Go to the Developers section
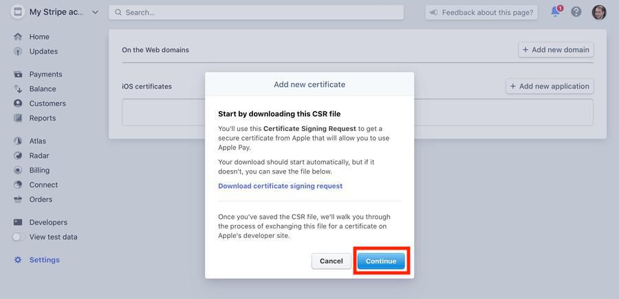 [48, 222]
